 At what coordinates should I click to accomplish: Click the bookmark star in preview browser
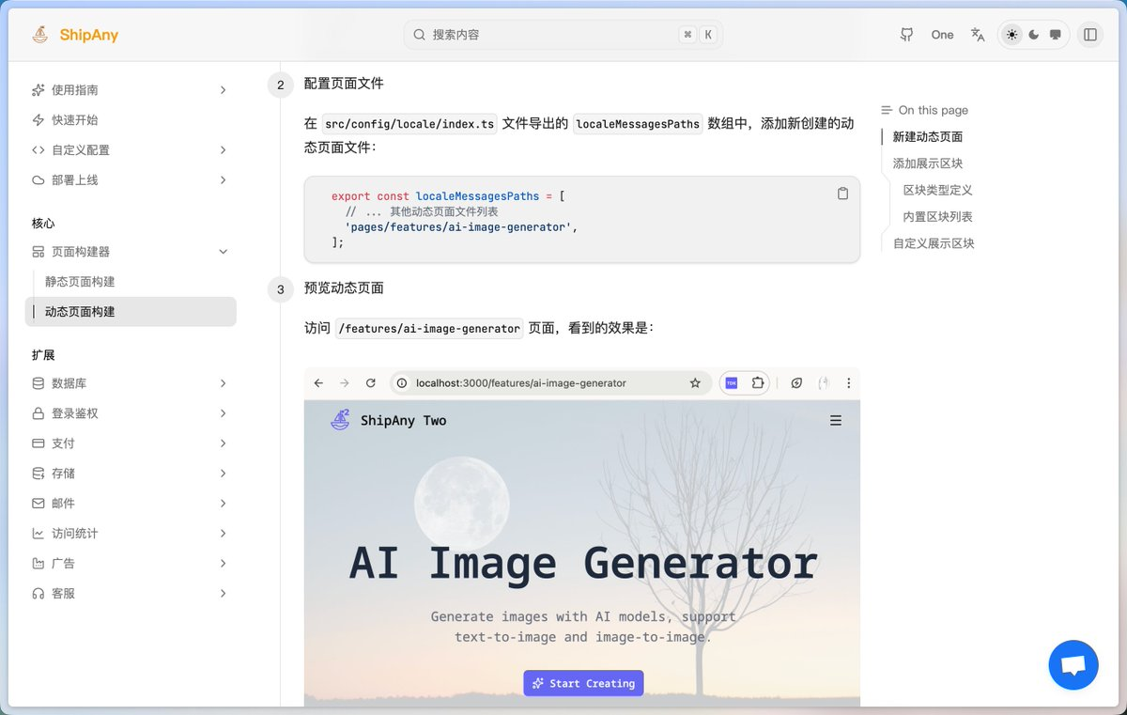pos(695,383)
